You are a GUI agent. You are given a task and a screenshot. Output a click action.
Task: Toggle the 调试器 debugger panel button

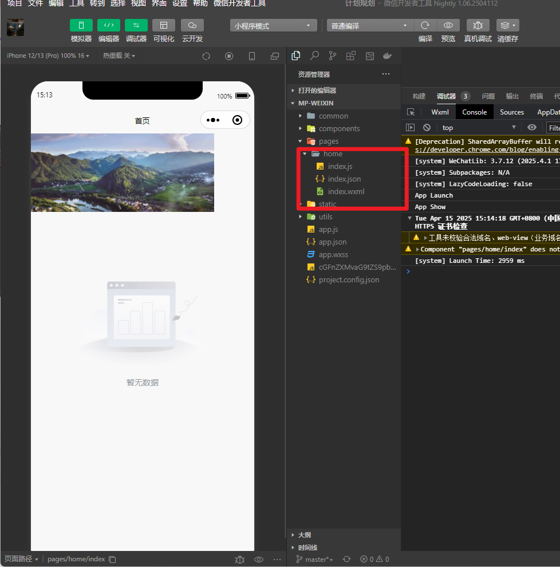tap(136, 26)
